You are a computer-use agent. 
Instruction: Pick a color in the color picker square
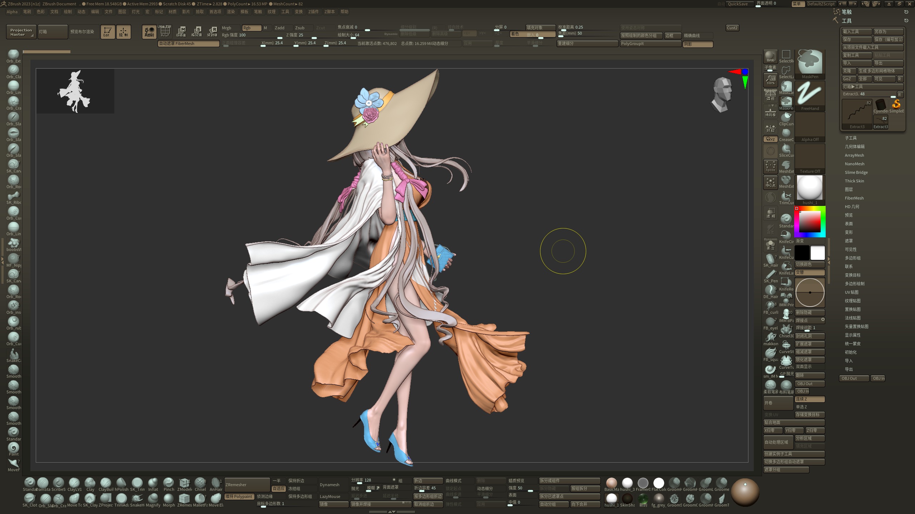pos(810,222)
